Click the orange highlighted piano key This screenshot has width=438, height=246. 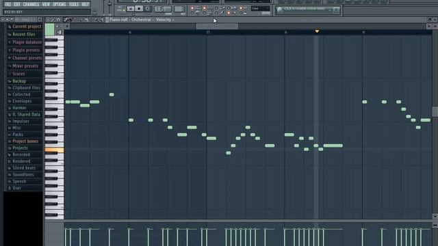pos(54,150)
